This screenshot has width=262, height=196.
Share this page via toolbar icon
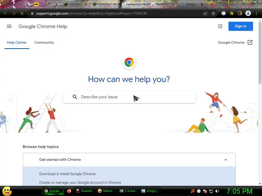point(205,13)
